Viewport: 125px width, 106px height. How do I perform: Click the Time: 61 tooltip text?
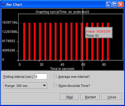point(92,36)
